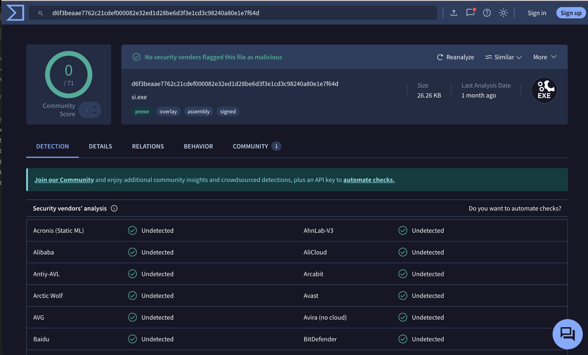Screen dimensions: 588x355
Task: Click the Avast vendor name
Action: point(311,296)
